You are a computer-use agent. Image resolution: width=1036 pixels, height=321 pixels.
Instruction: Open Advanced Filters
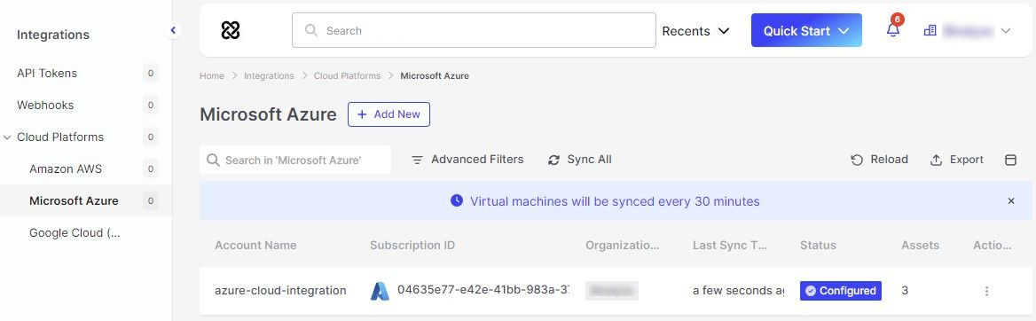point(467,160)
